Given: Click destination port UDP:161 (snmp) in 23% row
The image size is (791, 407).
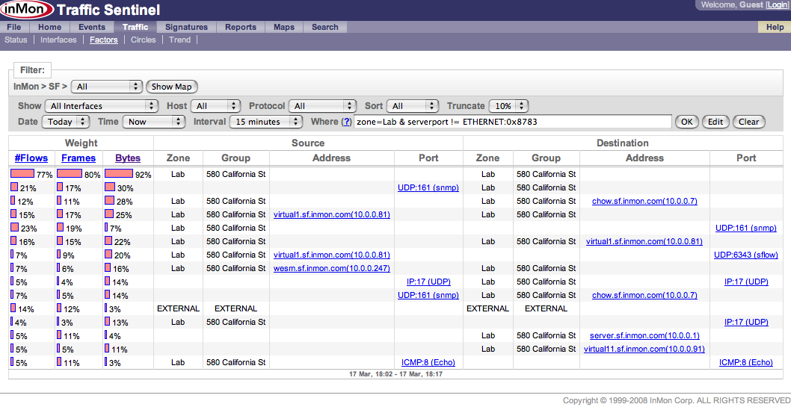Looking at the screenshot, I should [746, 229].
